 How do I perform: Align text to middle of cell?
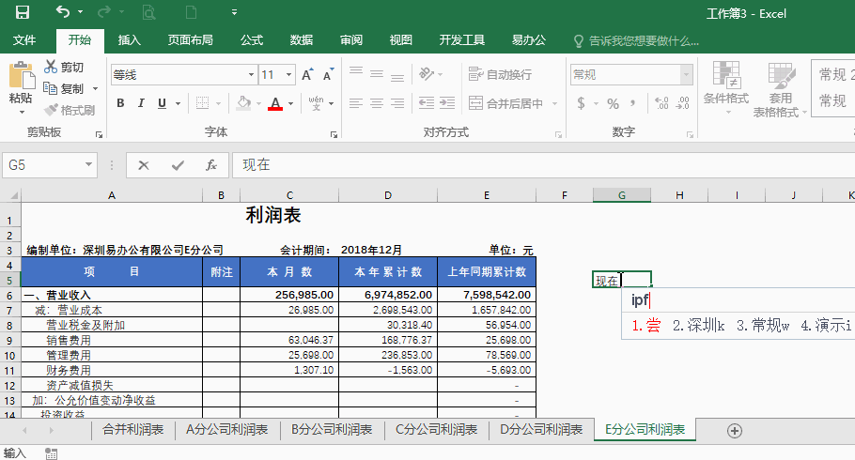pos(377,74)
